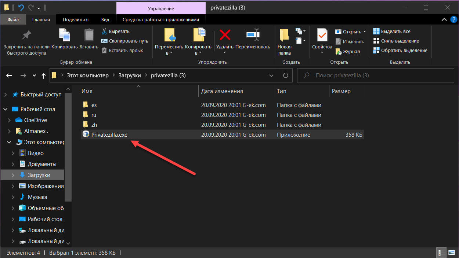Open the Delete (Удалить) dropdown arrow

pos(225,53)
